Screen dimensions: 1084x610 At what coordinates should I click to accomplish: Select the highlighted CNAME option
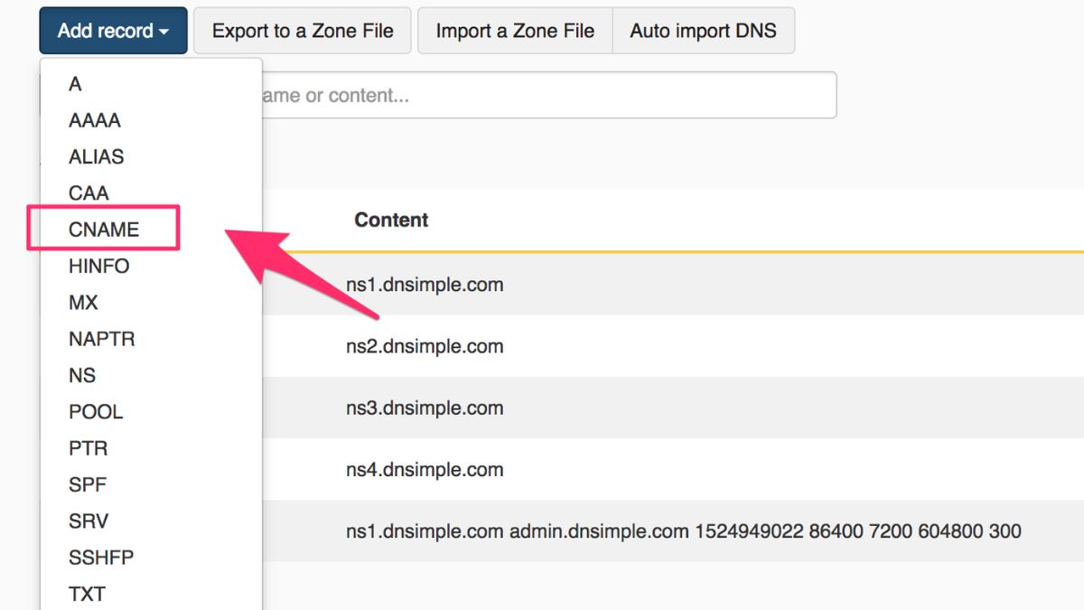(104, 230)
